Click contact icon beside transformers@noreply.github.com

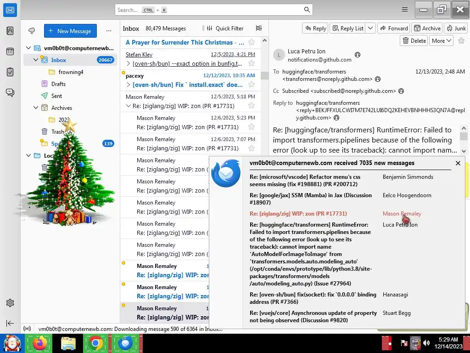pyautogui.click(x=378, y=79)
